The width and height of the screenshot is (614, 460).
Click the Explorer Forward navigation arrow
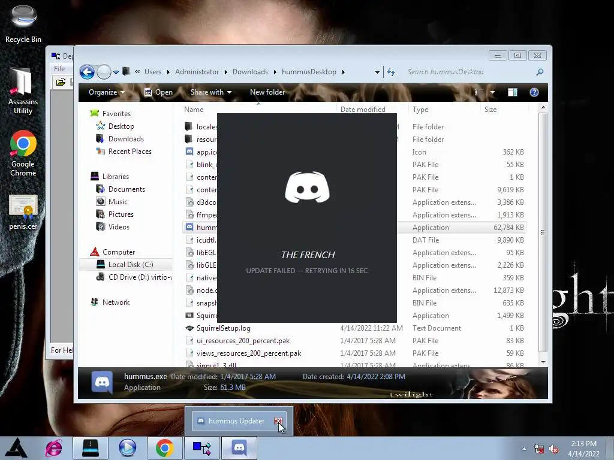point(104,72)
